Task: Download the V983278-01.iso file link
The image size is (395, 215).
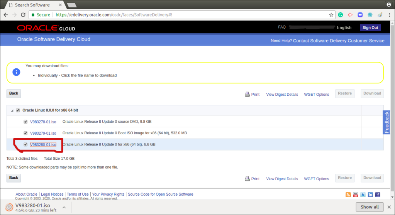Action: [43, 122]
